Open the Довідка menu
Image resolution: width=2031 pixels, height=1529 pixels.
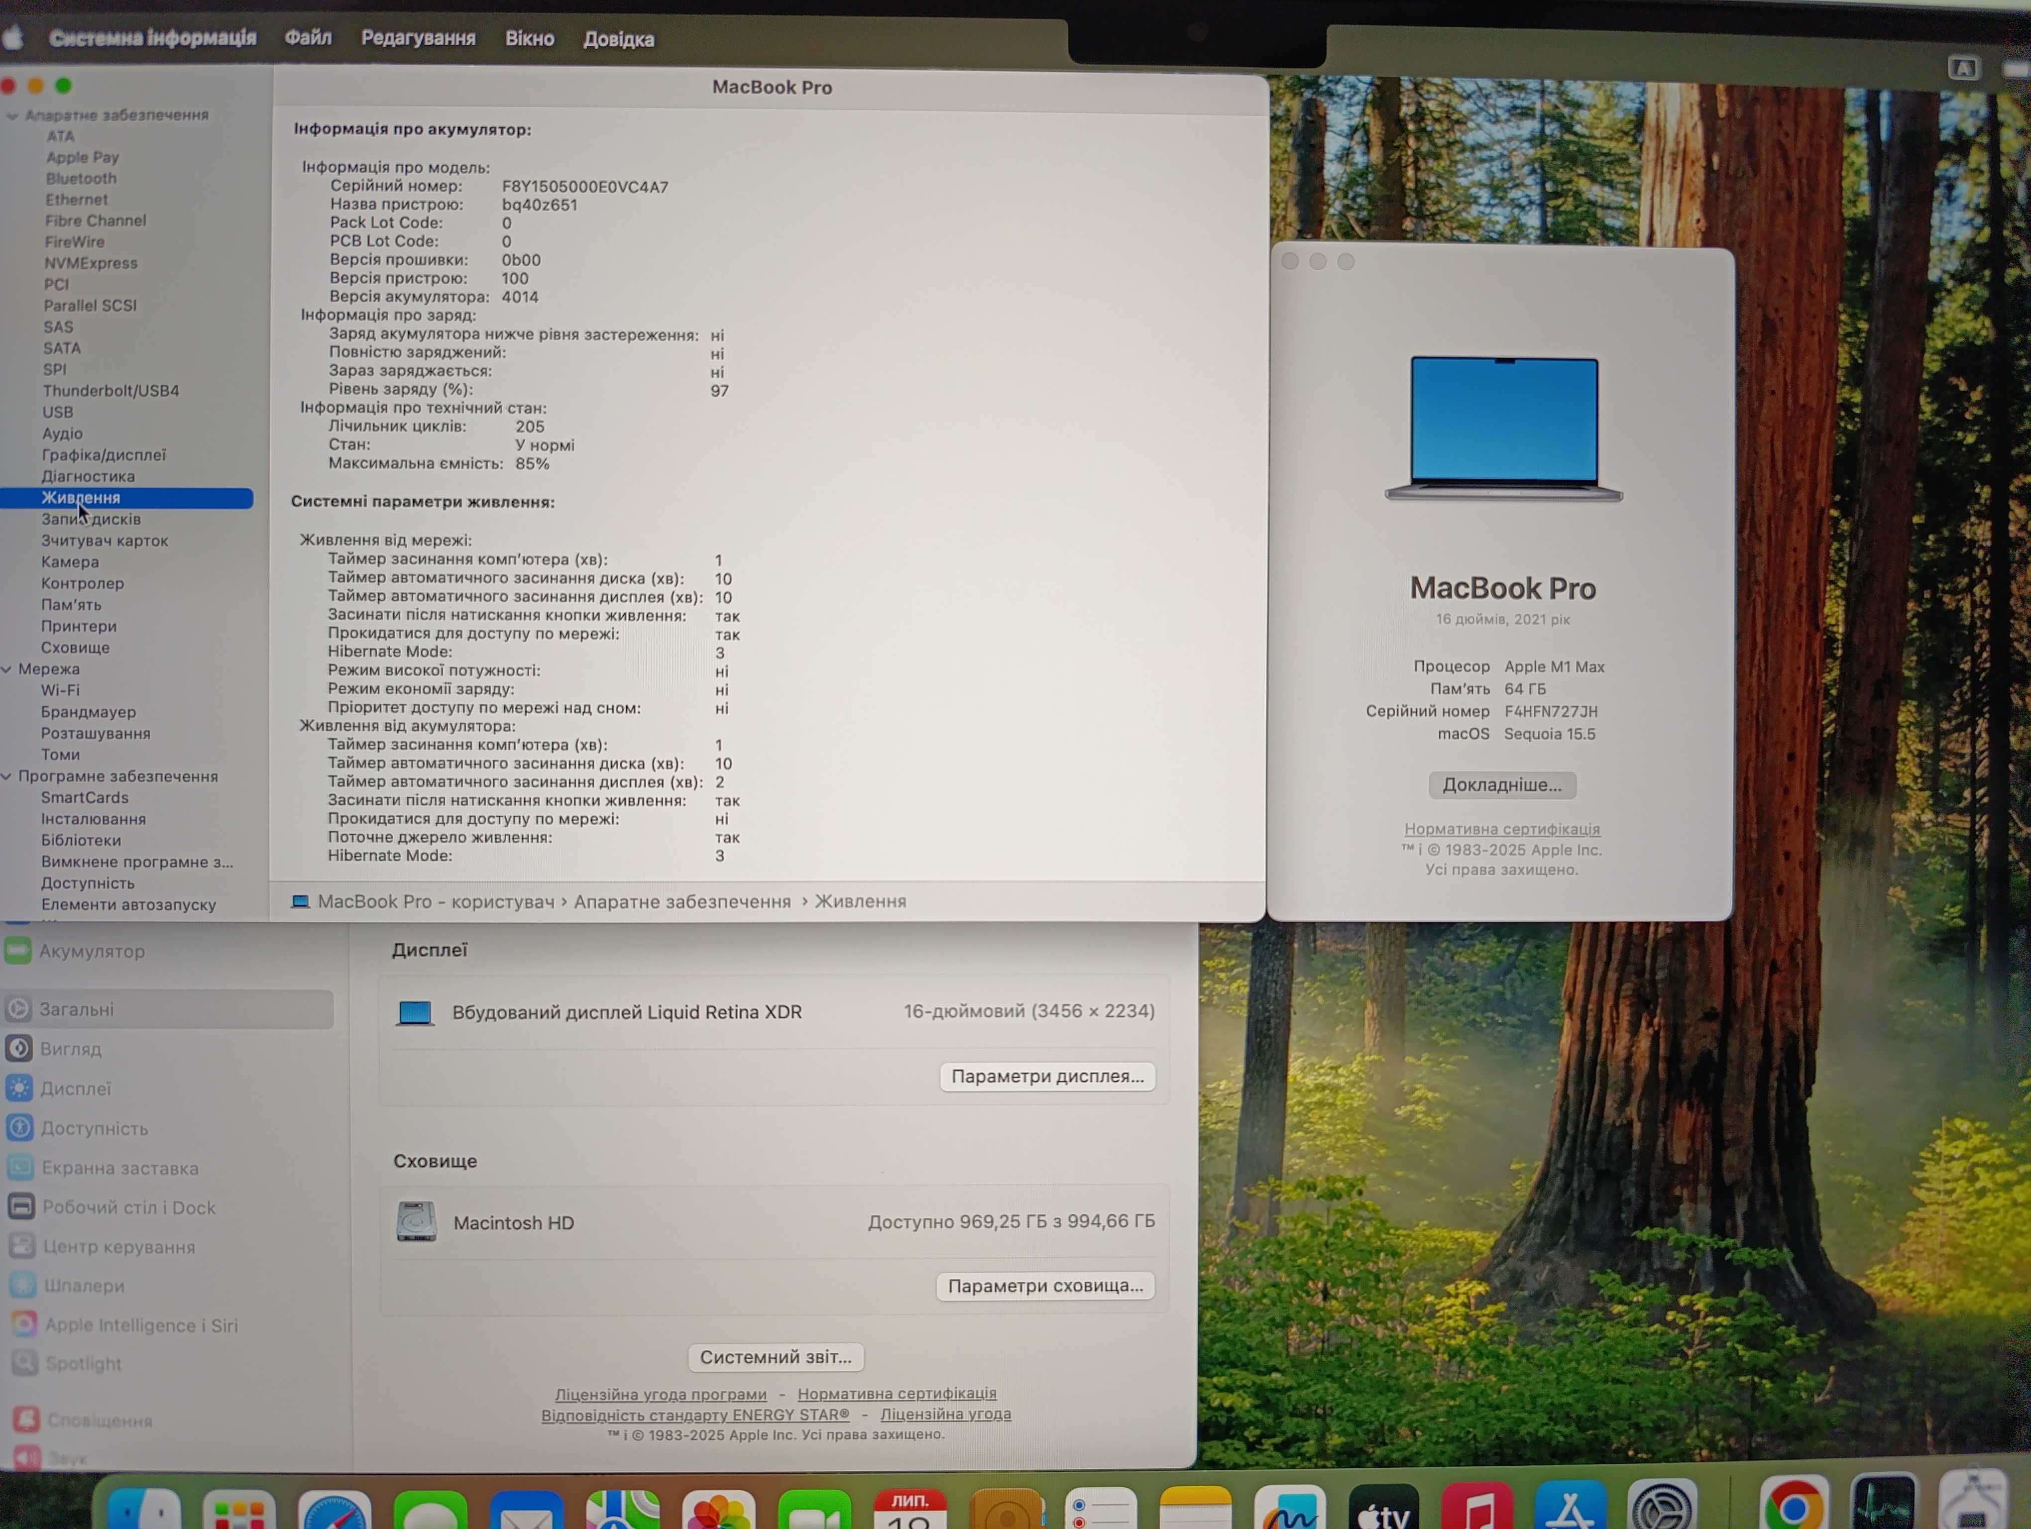point(619,39)
